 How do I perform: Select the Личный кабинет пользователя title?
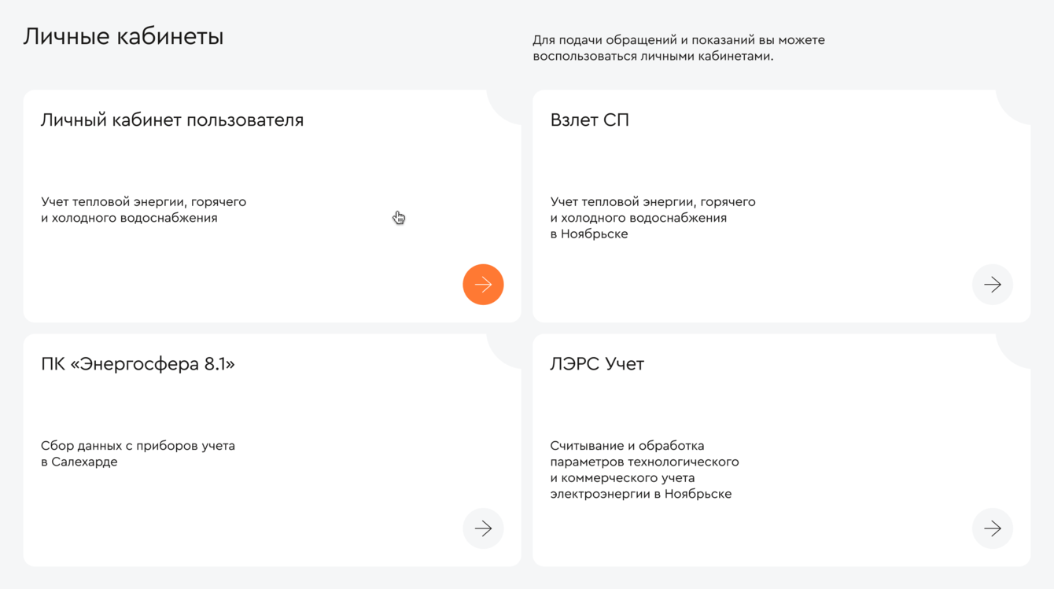tap(172, 120)
